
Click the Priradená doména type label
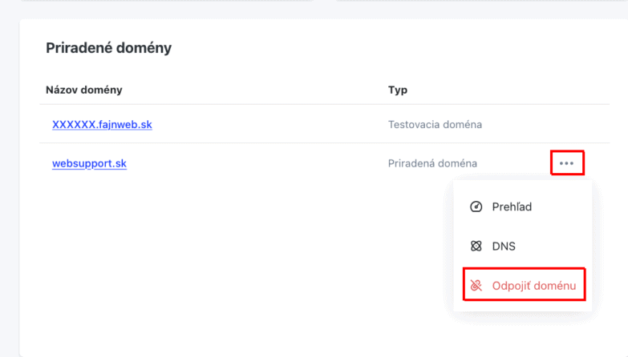[432, 163]
